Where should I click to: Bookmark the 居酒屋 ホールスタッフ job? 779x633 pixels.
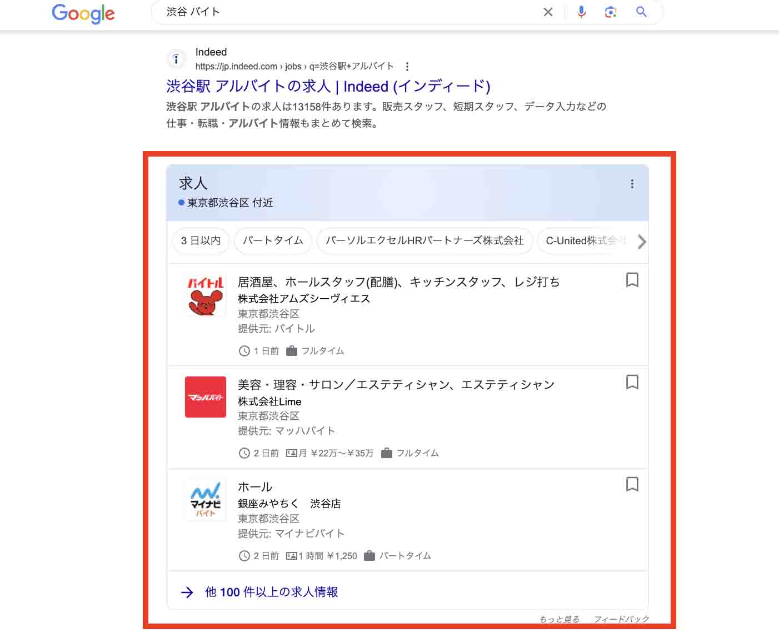tap(632, 280)
